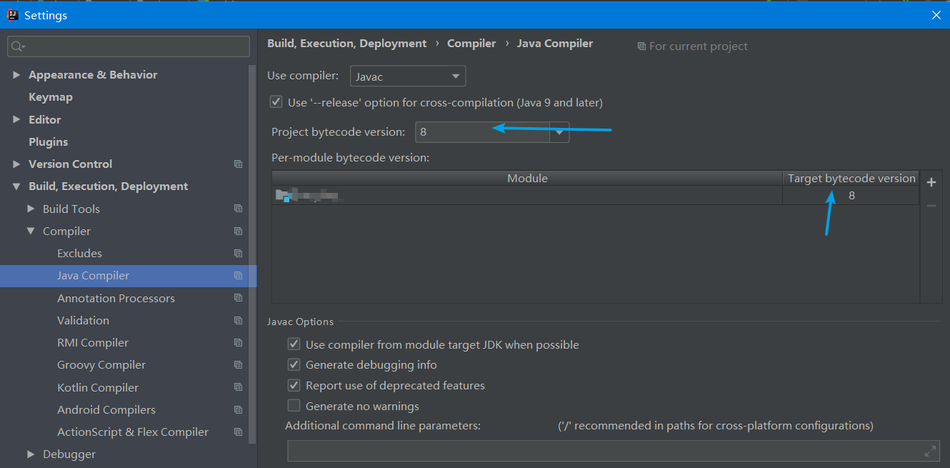Click Target bytecode version column header
The height and width of the screenshot is (468, 950).
851,179
